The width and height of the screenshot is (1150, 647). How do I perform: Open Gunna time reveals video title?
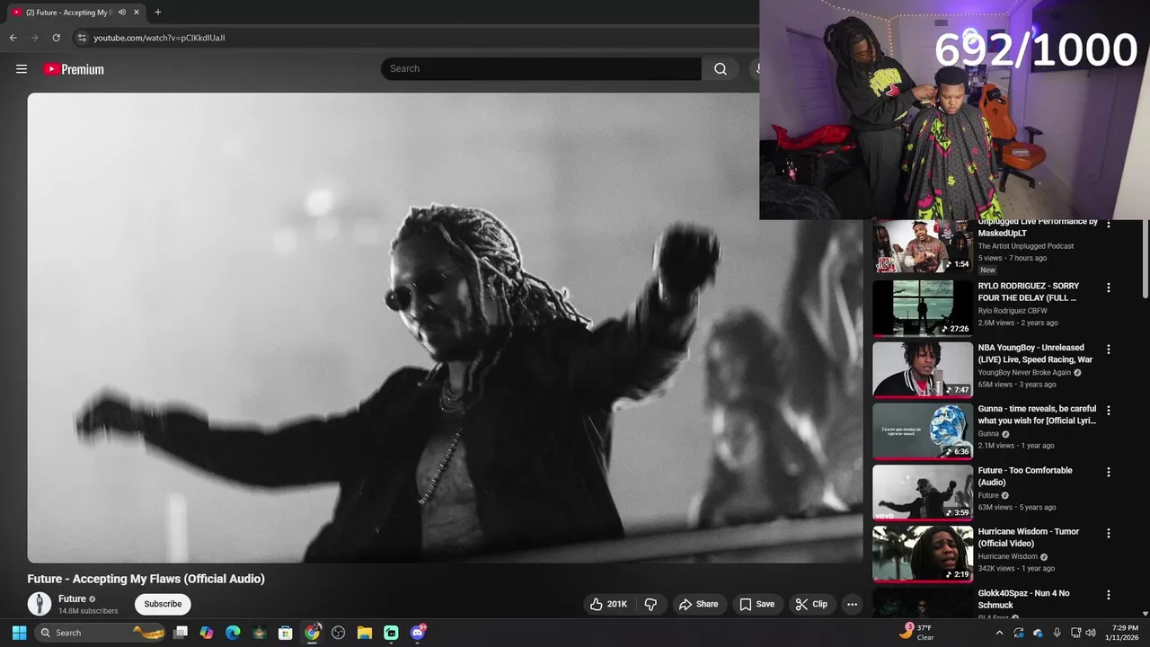tap(1038, 414)
